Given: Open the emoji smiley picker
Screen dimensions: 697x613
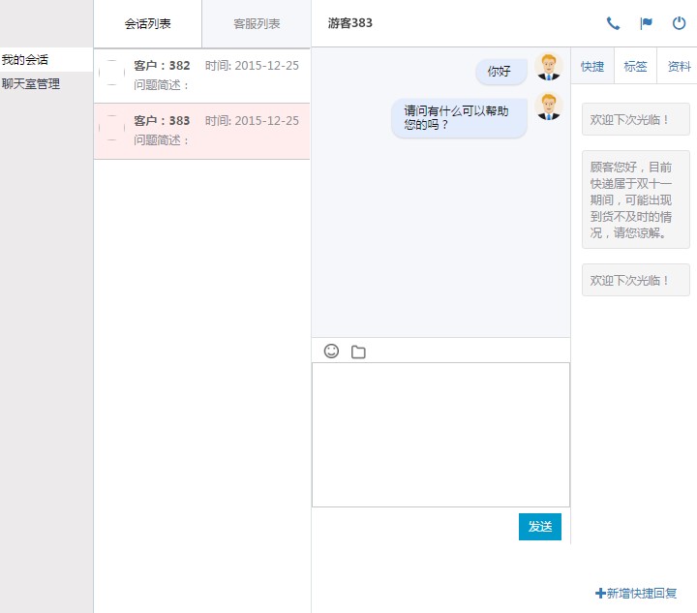Looking at the screenshot, I should (331, 351).
